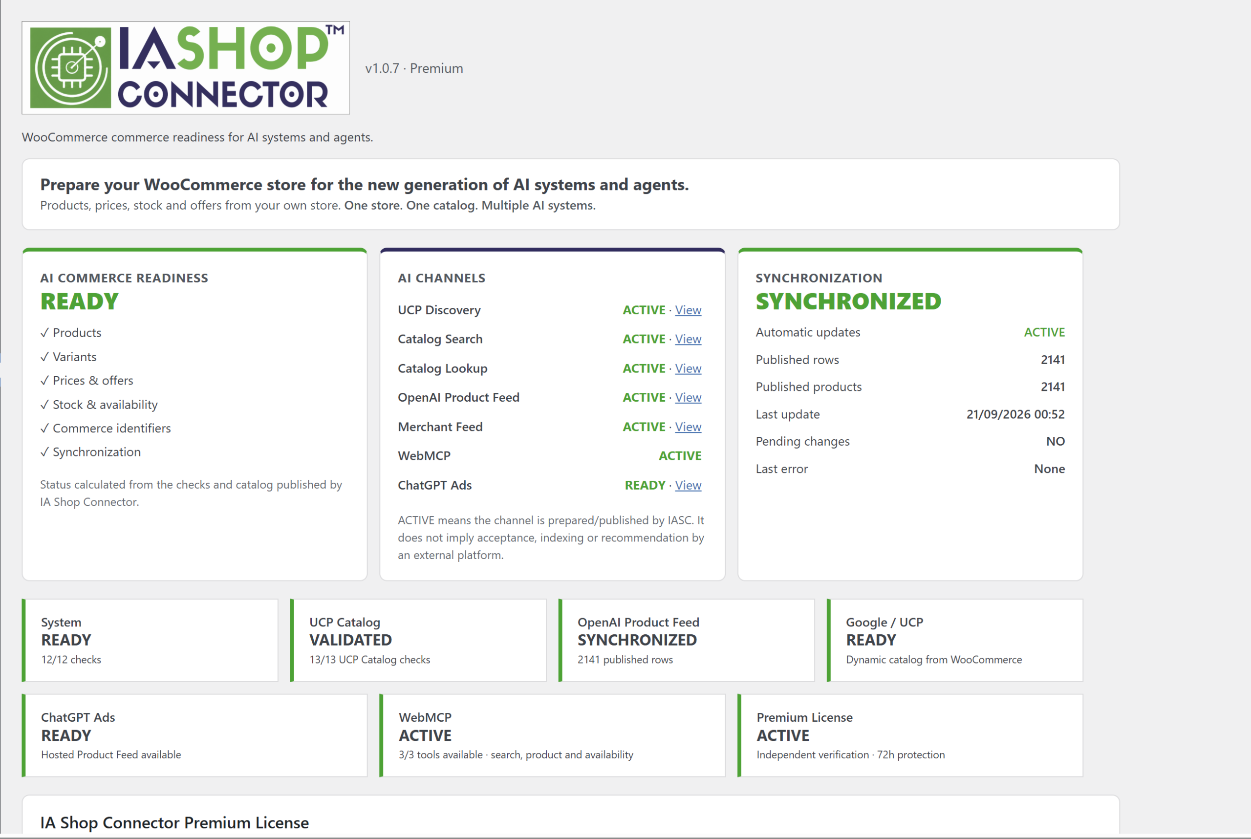Click the WebMCP ACTIVE card
Screen dimensions: 1251x839
click(553, 736)
